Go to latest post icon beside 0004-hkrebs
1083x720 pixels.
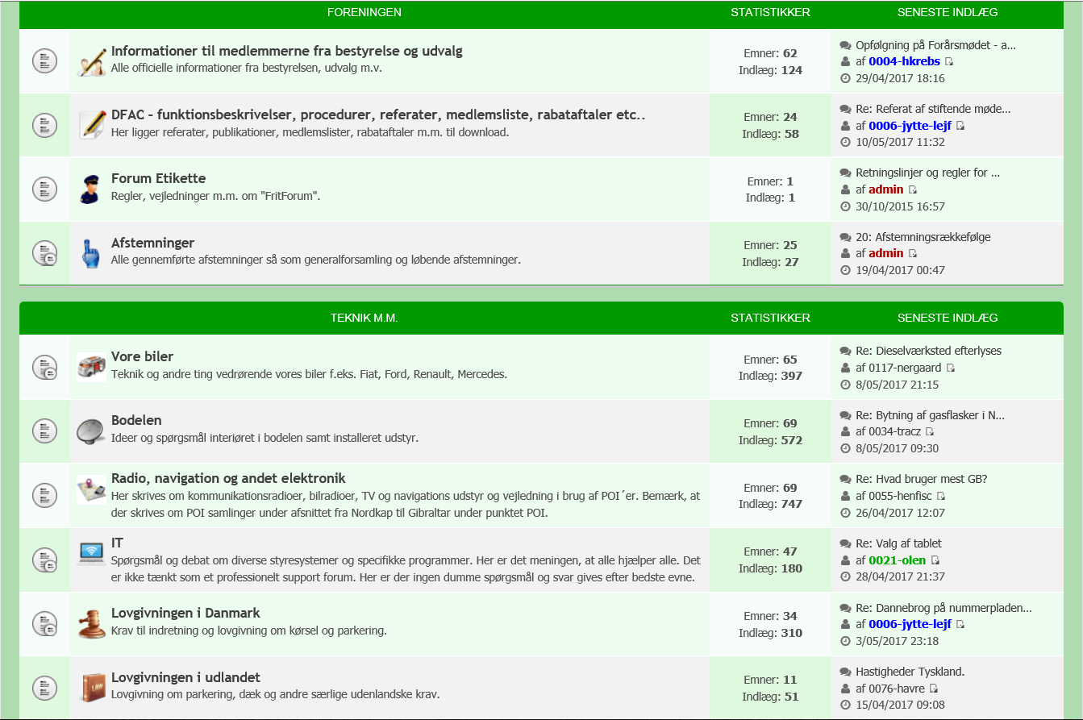(x=949, y=62)
